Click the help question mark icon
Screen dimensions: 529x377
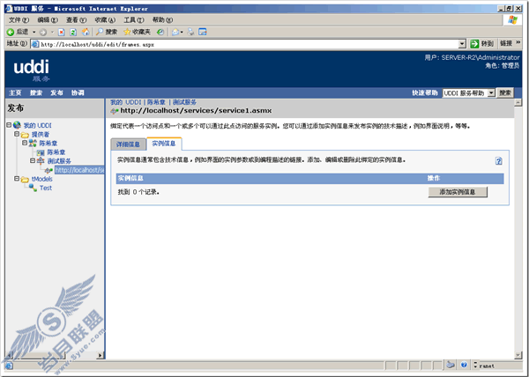coord(499,161)
